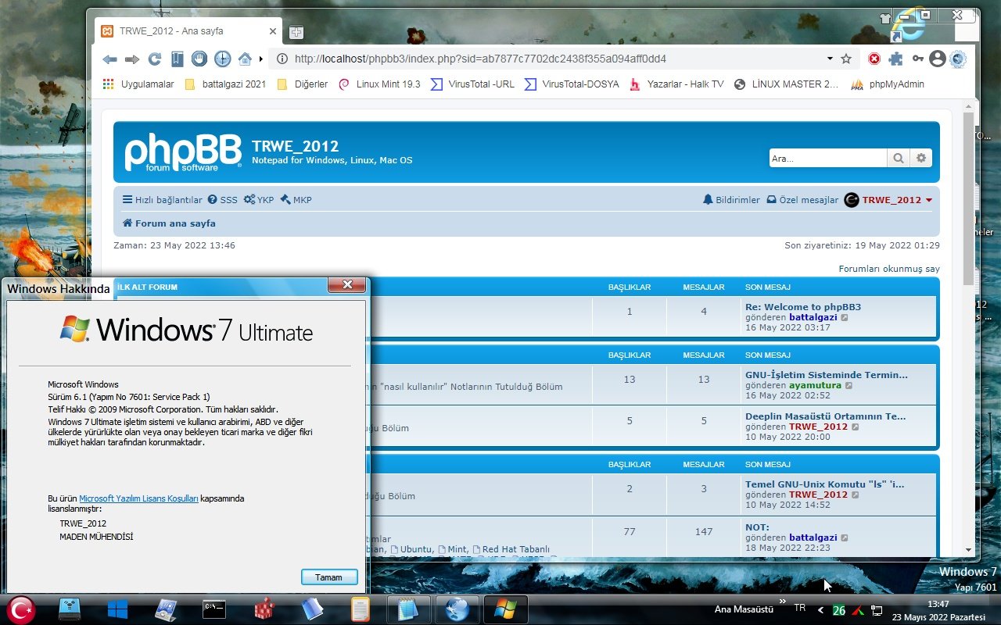Open the battalgazi 2021 bookmark folder

(225, 84)
